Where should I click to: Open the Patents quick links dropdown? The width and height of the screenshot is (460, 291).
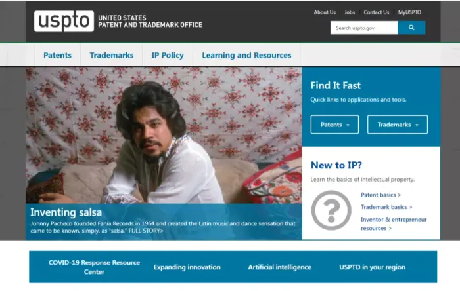coord(334,125)
